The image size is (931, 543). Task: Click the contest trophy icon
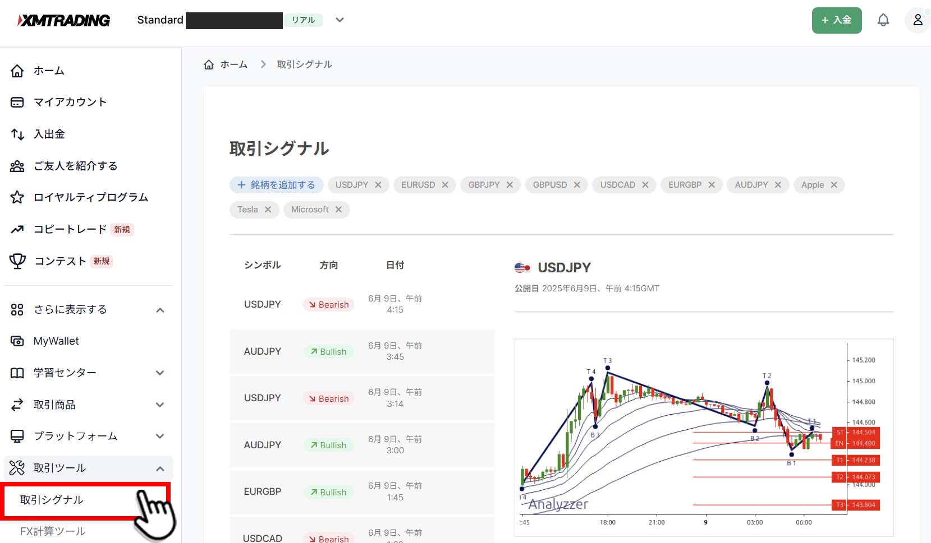[x=17, y=261]
